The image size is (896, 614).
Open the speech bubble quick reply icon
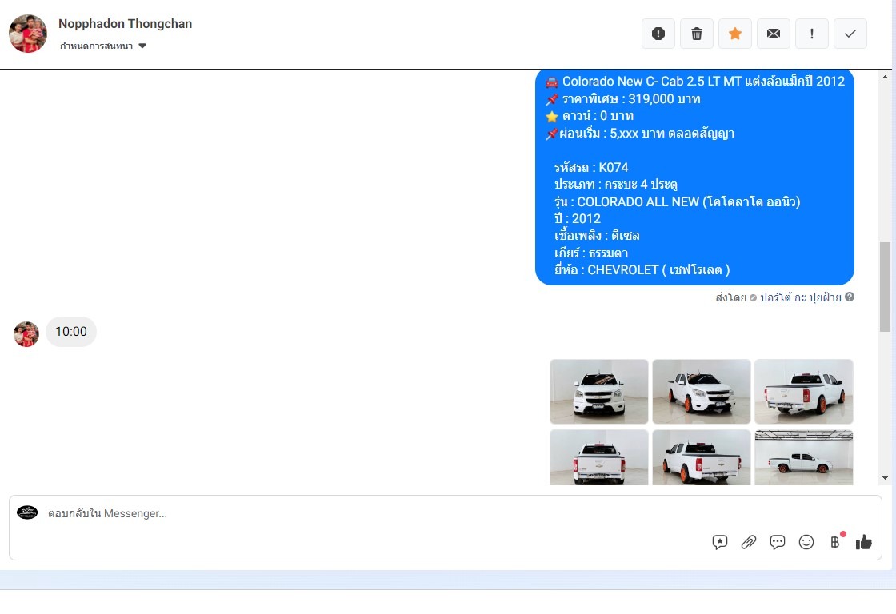tap(777, 542)
